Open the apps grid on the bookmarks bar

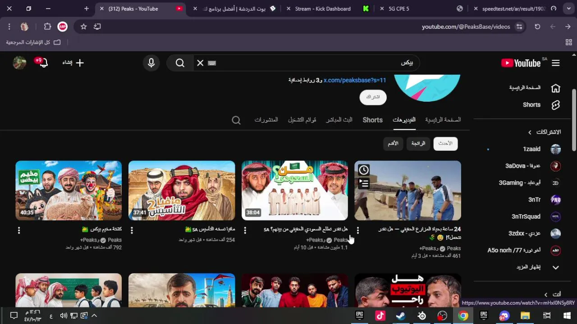(x=568, y=42)
